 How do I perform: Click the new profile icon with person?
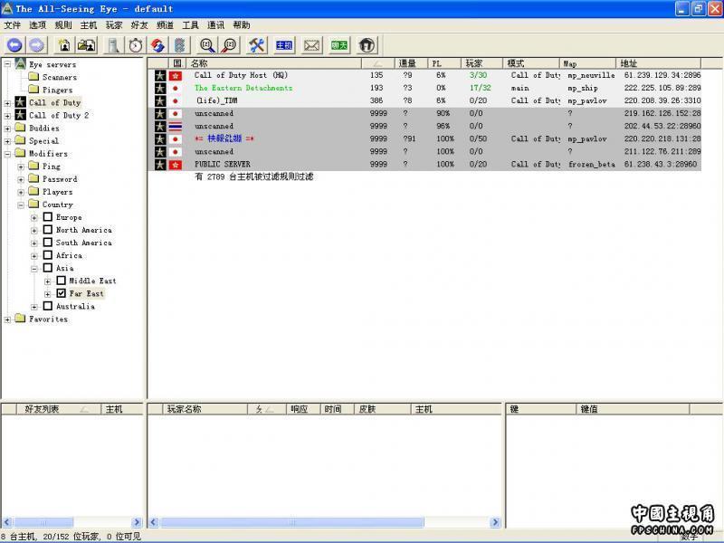point(64,44)
